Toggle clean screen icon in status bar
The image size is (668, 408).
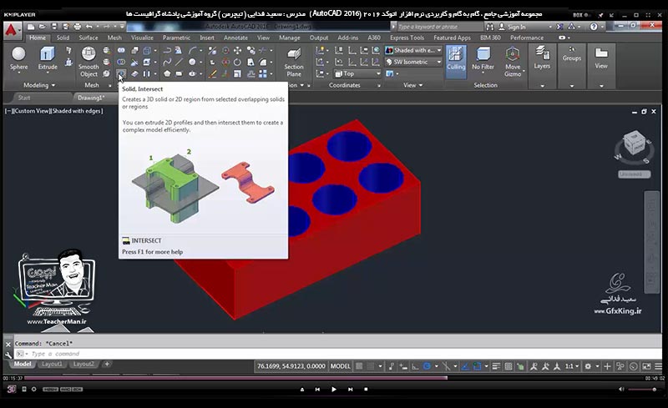tap(646, 366)
